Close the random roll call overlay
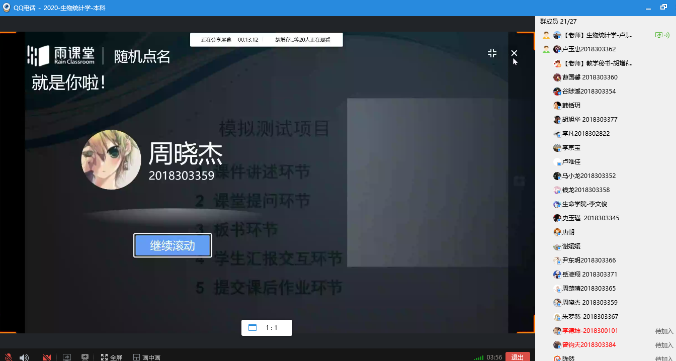676x361 pixels. coord(514,53)
